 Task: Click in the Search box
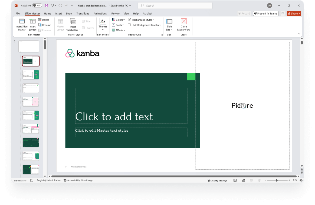(x=175, y=6)
